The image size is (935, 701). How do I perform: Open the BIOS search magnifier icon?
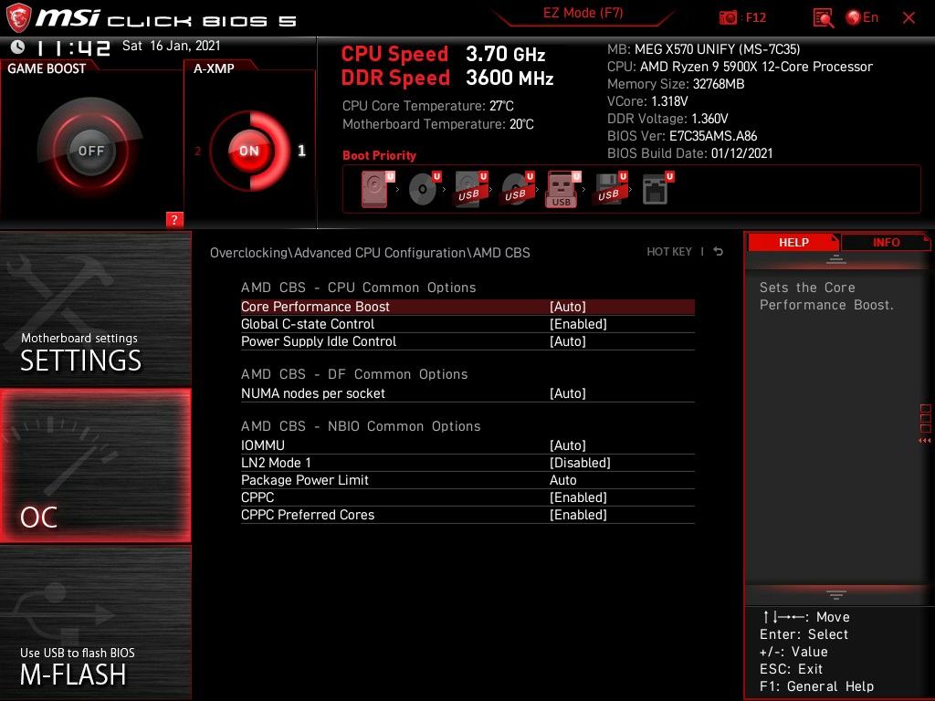tap(823, 18)
